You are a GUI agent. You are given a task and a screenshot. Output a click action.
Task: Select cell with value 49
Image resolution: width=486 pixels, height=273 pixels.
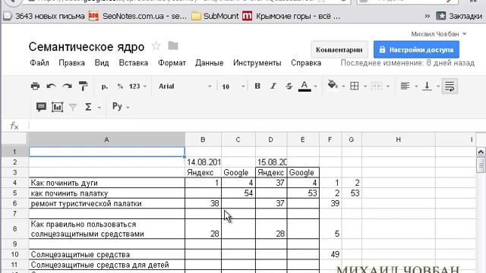point(330,254)
